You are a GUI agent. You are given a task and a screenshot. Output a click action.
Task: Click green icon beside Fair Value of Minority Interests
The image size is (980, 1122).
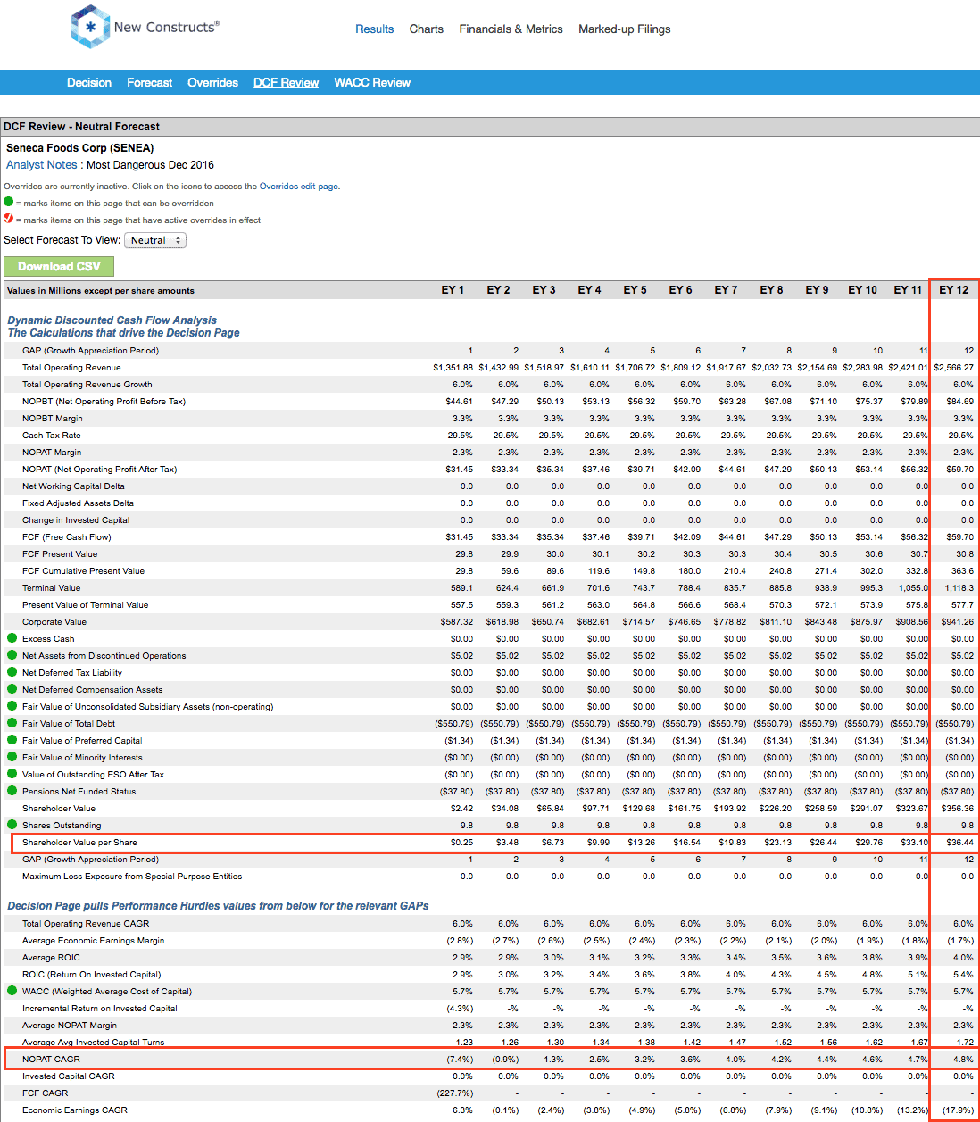click(x=12, y=757)
